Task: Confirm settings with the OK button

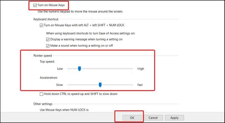Action: 132,118
